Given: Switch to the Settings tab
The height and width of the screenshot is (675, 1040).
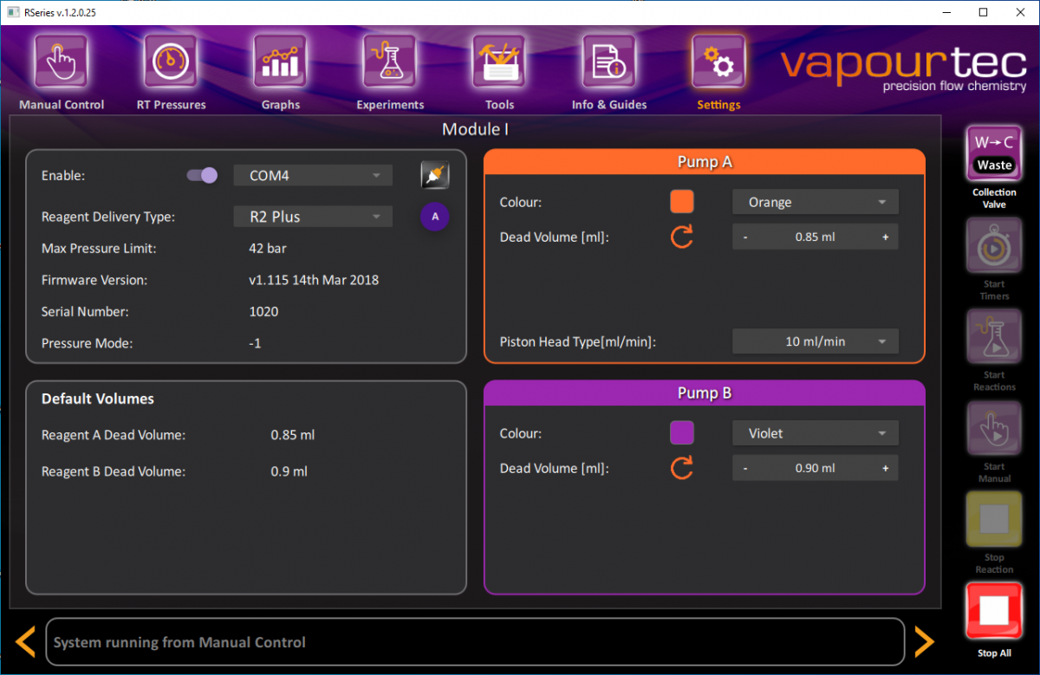Looking at the screenshot, I should 718,69.
